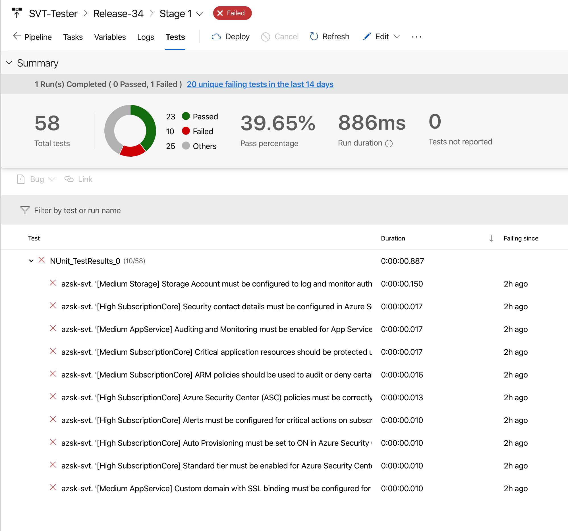Open the more actions ellipsis menu
The height and width of the screenshot is (531, 568).
(x=416, y=37)
